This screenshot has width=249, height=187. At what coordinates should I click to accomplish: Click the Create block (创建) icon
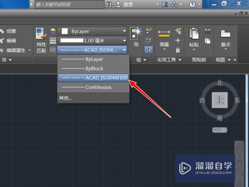[x=2, y=31]
